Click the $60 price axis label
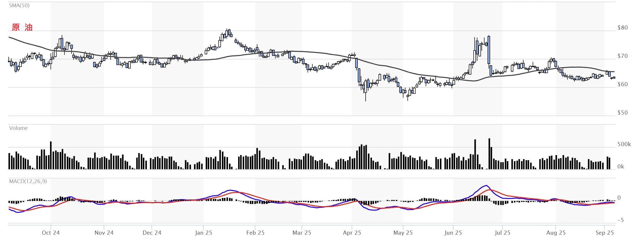The width and height of the screenshot is (635, 241). click(x=623, y=84)
